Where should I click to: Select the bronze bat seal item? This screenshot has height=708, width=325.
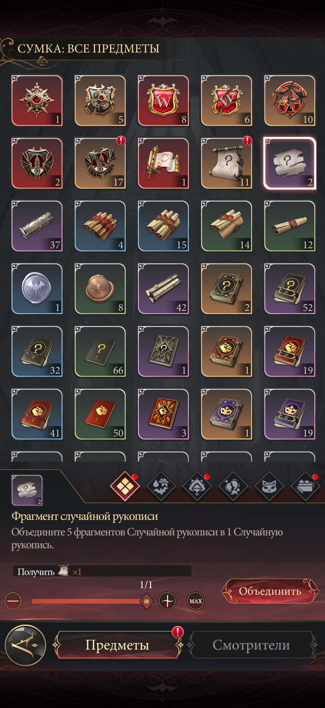[x=100, y=289]
